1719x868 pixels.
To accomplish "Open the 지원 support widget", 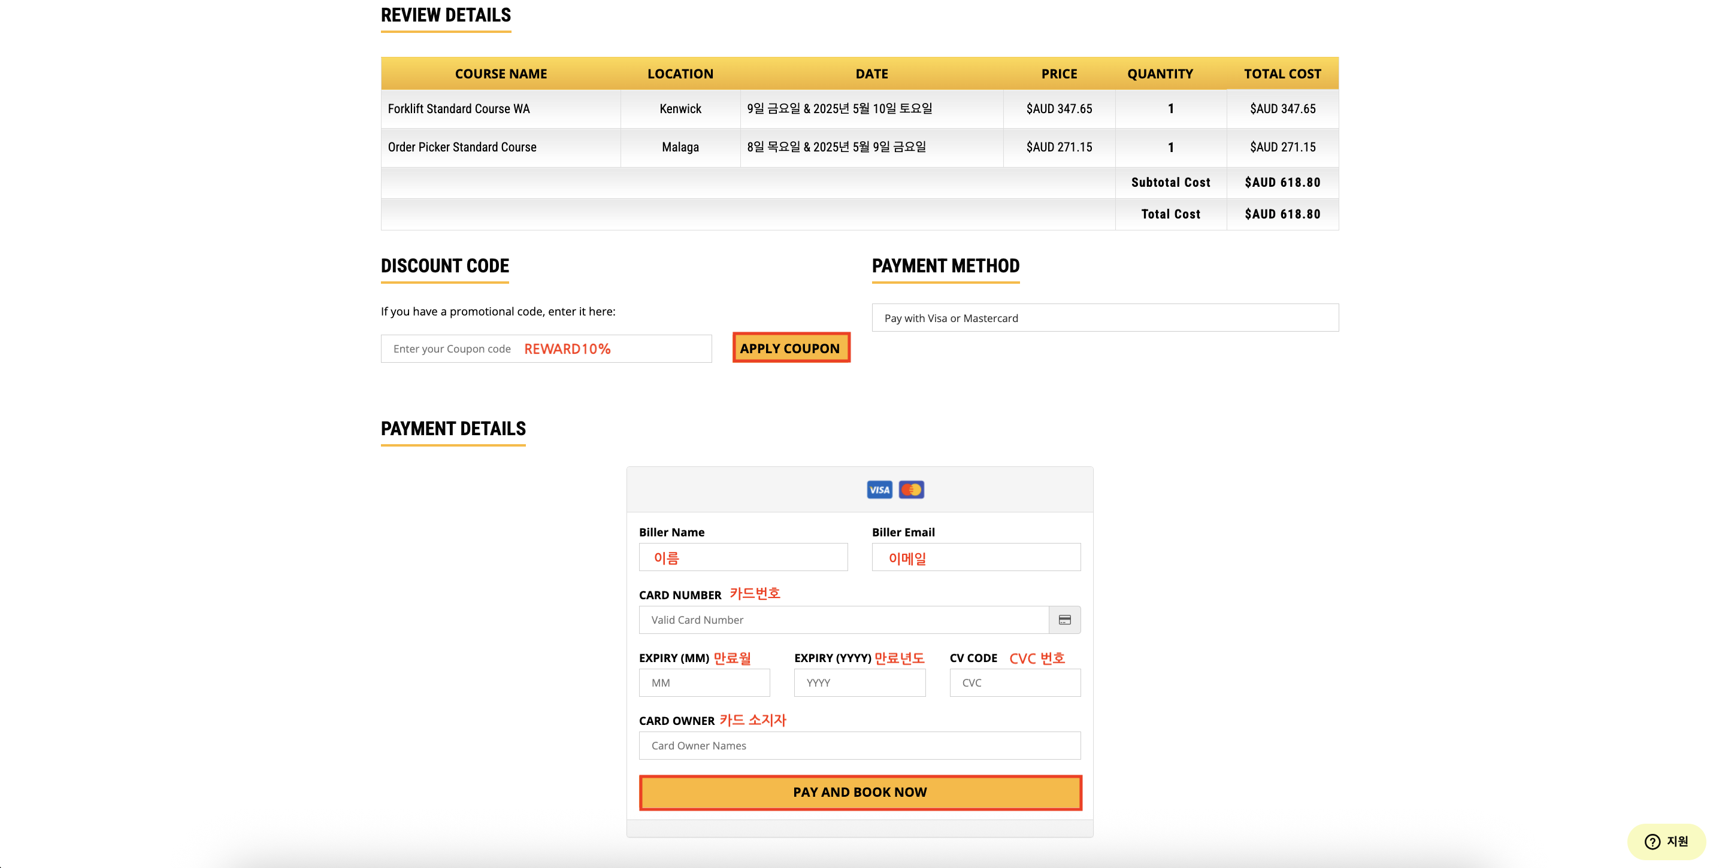I will (1666, 841).
